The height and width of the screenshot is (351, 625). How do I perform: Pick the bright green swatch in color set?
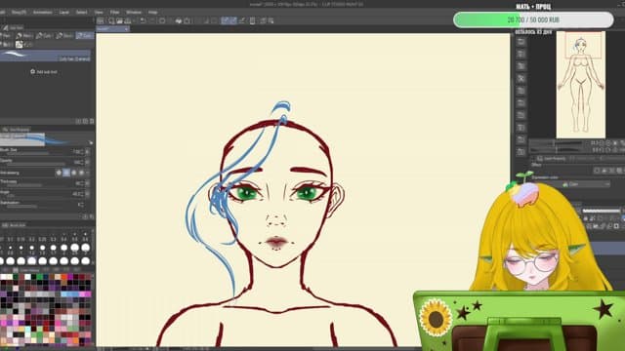click(39, 277)
